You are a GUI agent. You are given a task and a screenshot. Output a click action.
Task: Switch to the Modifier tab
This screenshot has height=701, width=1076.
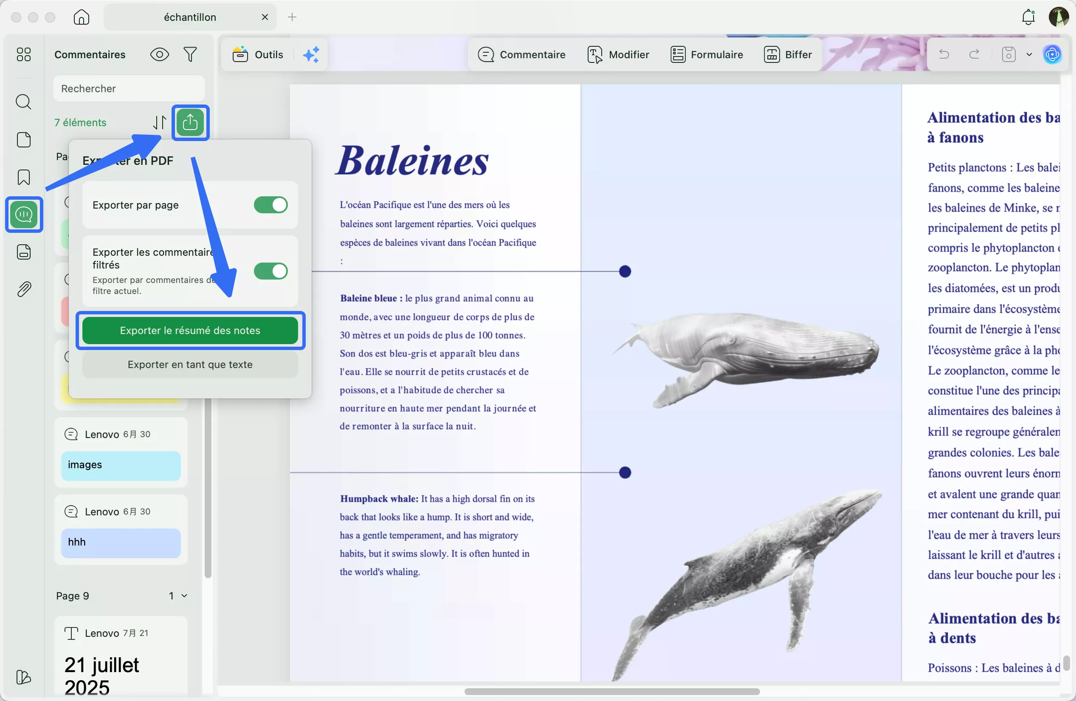click(618, 55)
